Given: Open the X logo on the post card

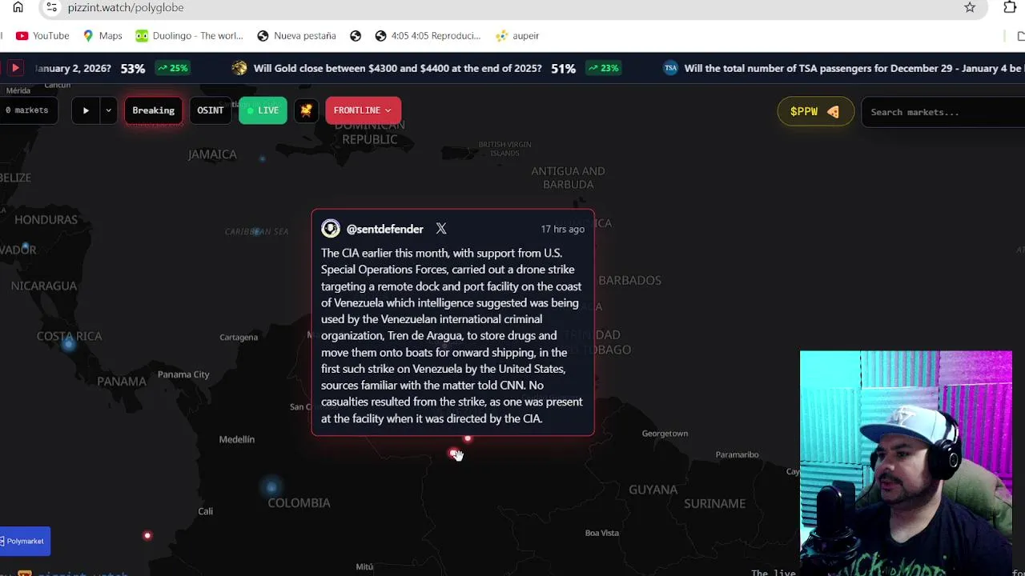Looking at the screenshot, I should (441, 229).
